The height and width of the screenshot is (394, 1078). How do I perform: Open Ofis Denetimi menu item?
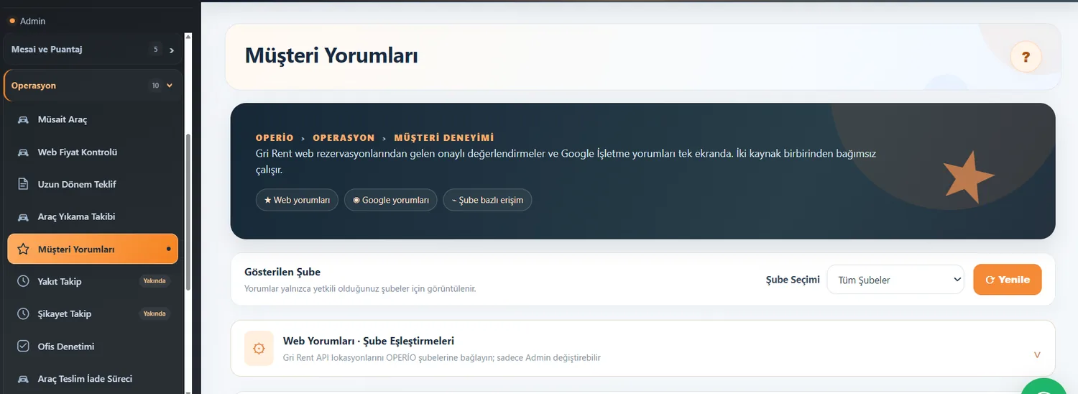tap(92, 347)
